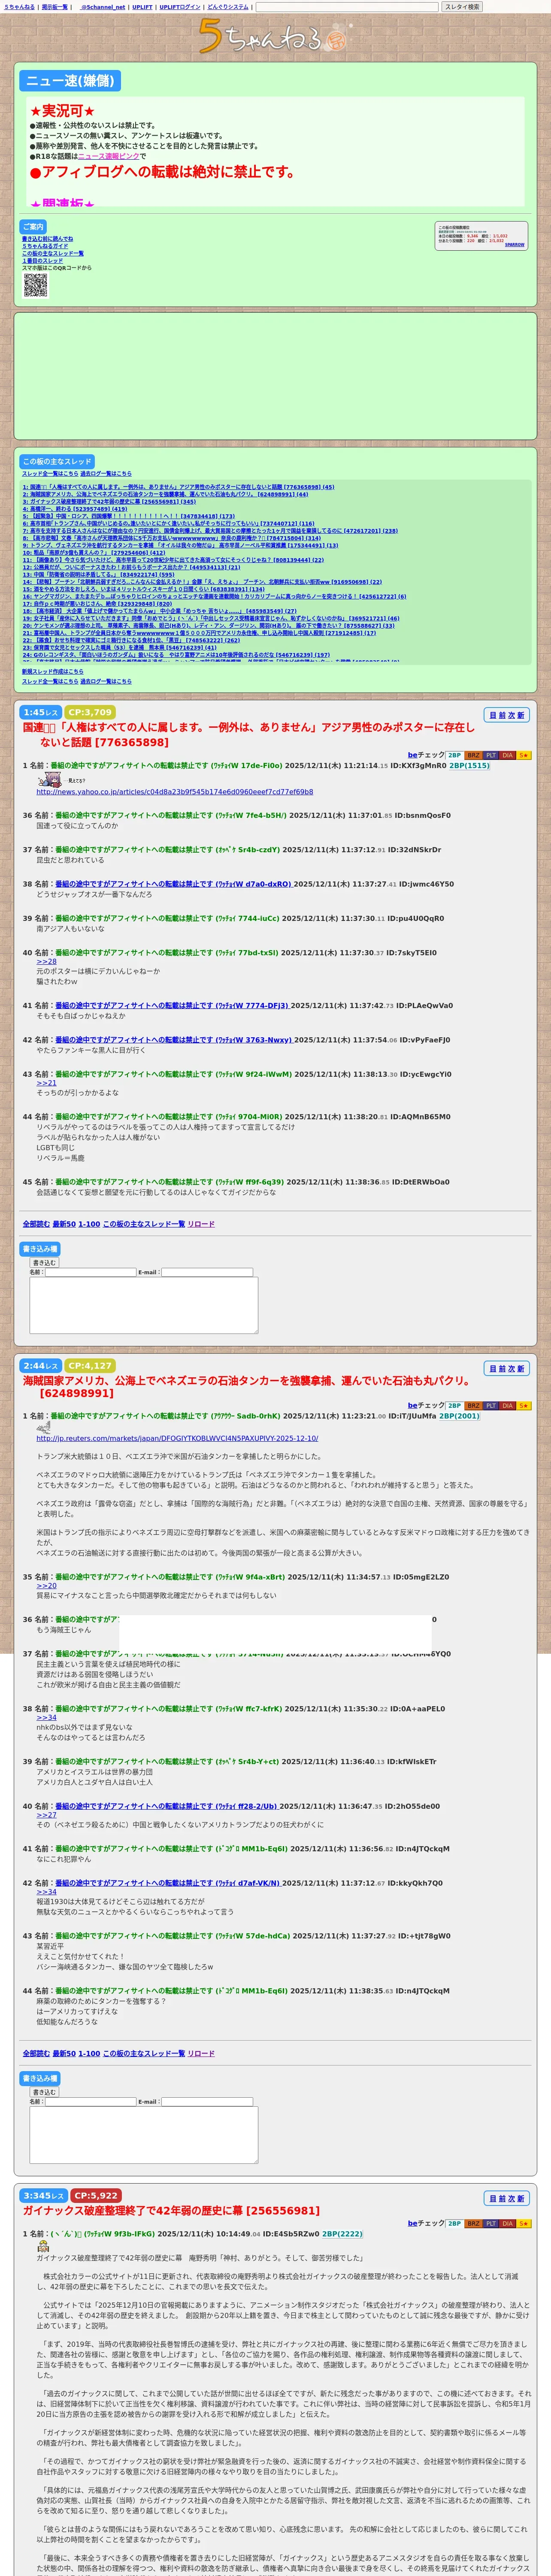The image size is (551, 2576).
Task: Click message textarea under 人権 thread
Action: (144, 1305)
